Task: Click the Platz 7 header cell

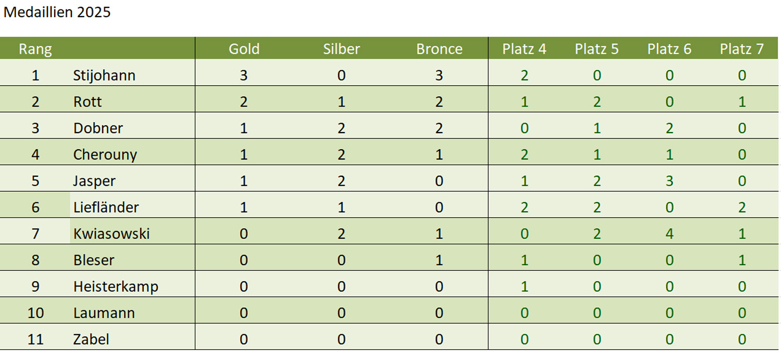Action: [741, 49]
